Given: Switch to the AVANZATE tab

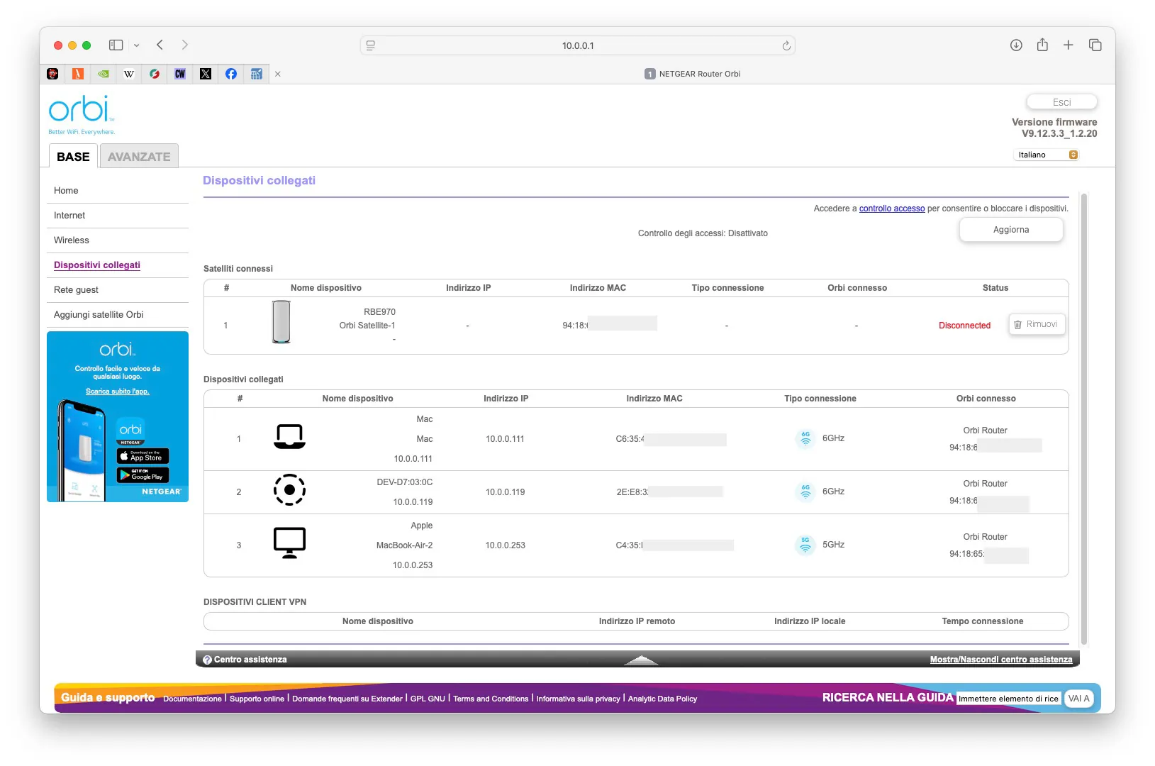Looking at the screenshot, I should pyautogui.click(x=139, y=157).
